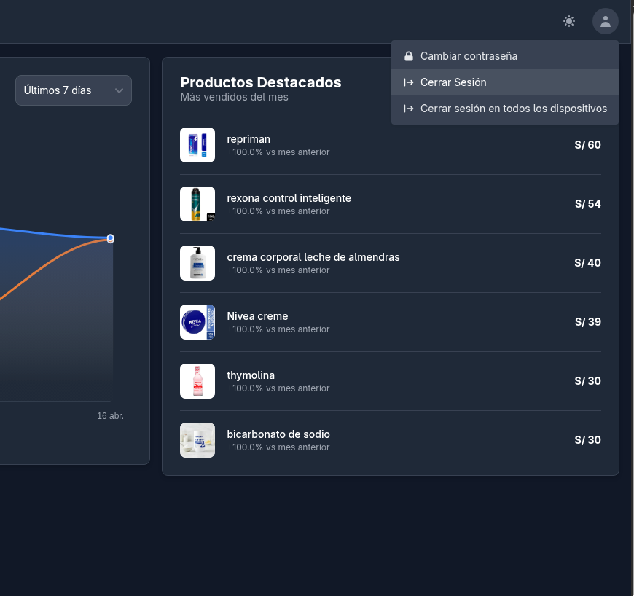The image size is (634, 596).
Task: Click the bicarbonato de sodio product image
Action: (197, 440)
